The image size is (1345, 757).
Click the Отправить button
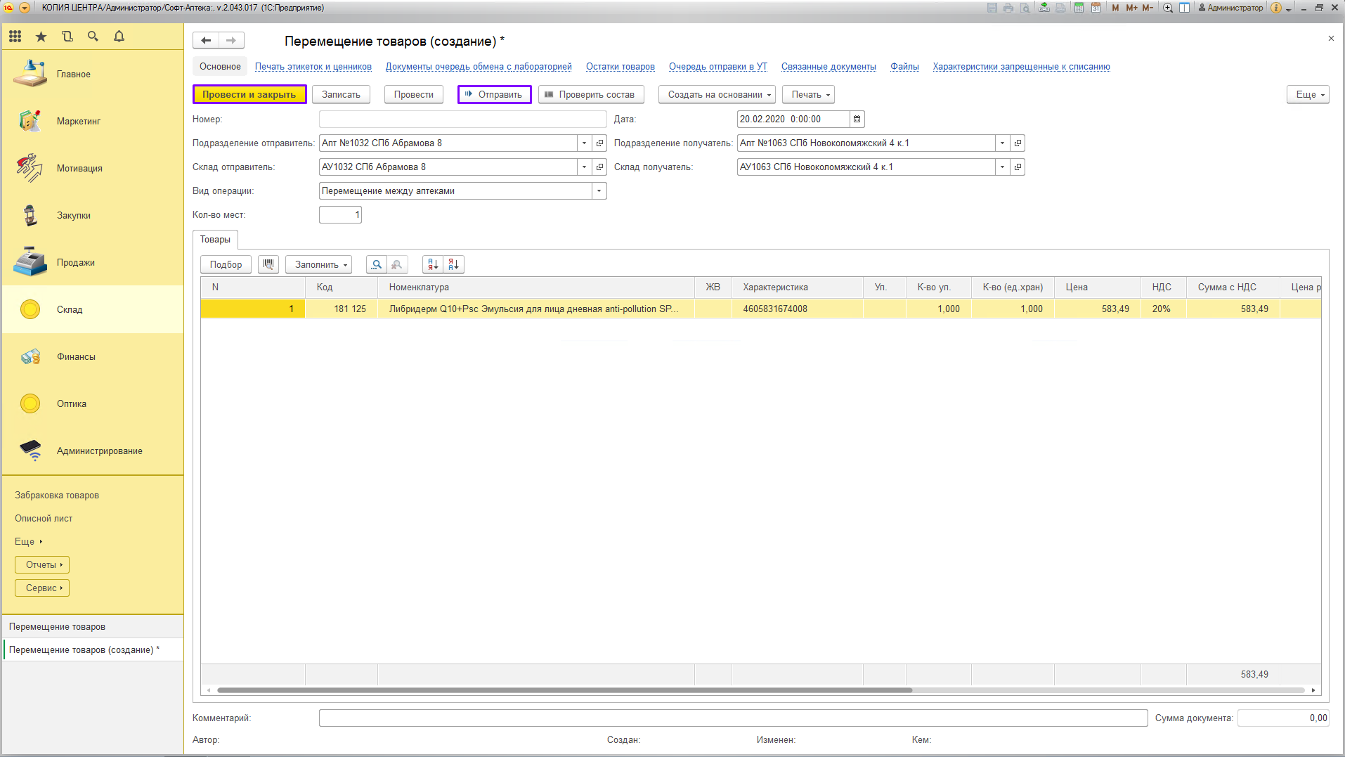(x=495, y=95)
